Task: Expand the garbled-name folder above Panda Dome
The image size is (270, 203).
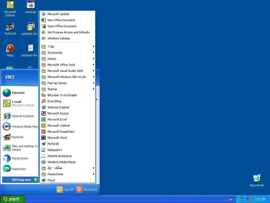Action: coord(68,168)
